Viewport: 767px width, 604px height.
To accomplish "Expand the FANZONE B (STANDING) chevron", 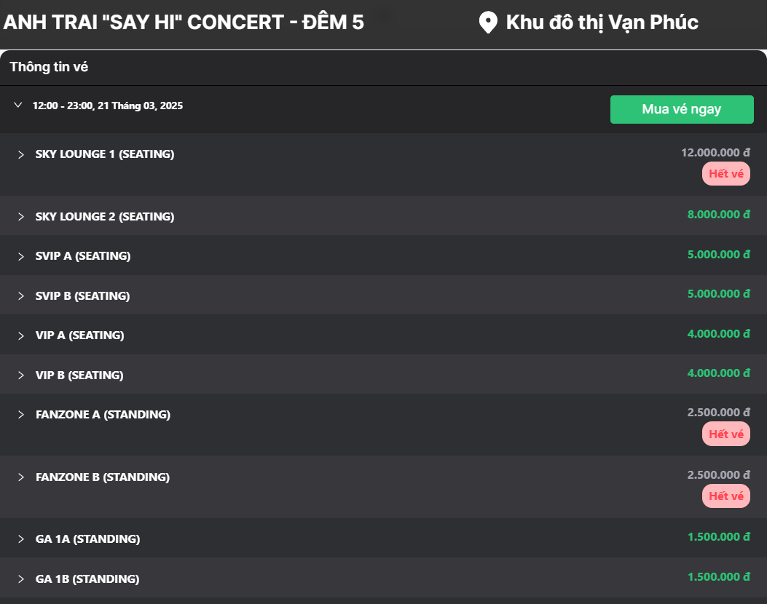I will point(21,477).
